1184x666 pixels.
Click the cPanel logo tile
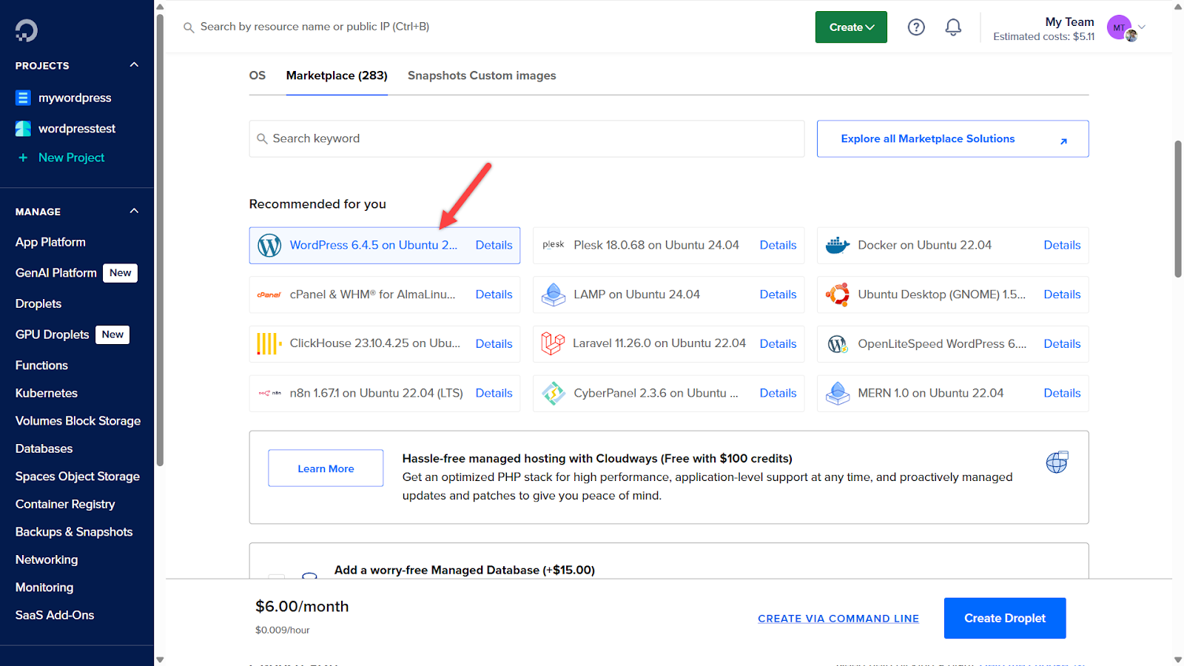pos(269,295)
